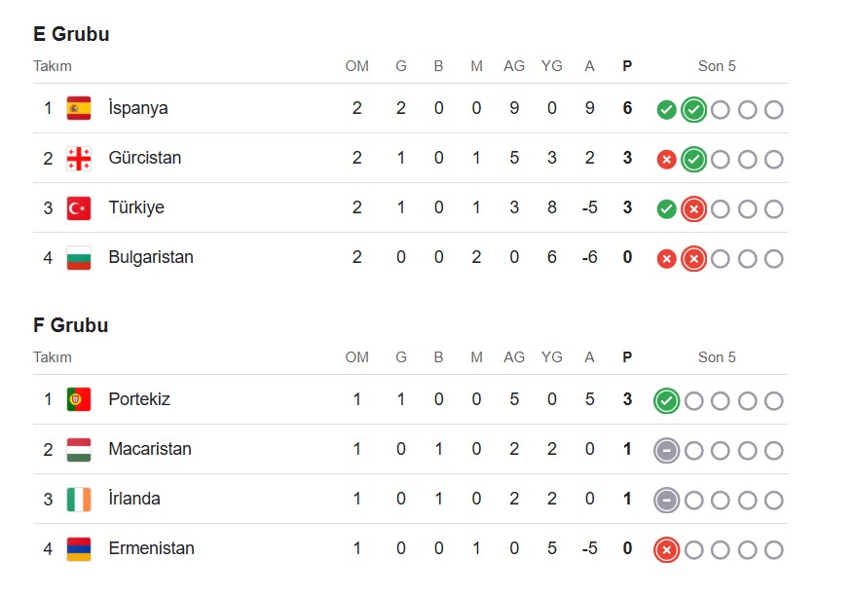The height and width of the screenshot is (597, 855).
Task: Click the Portugal flag icon
Action: (x=79, y=399)
